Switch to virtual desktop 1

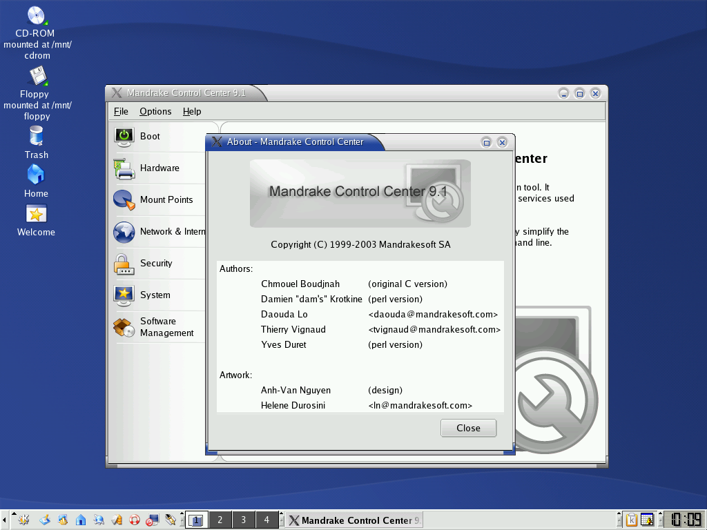[197, 520]
